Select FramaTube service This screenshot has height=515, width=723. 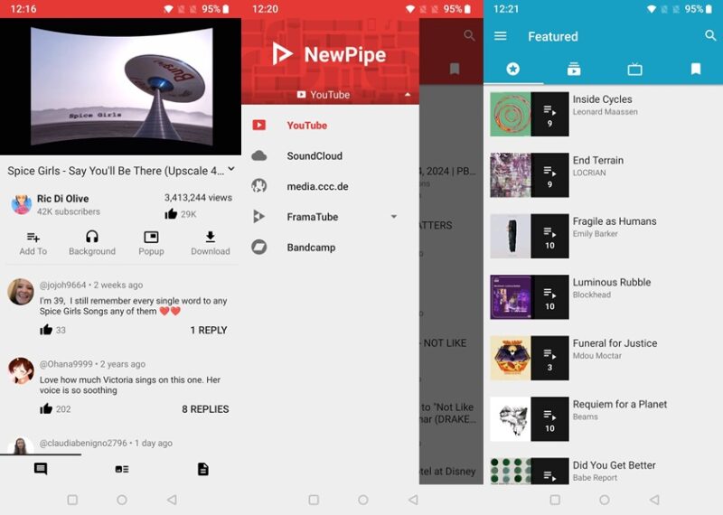[330, 216]
